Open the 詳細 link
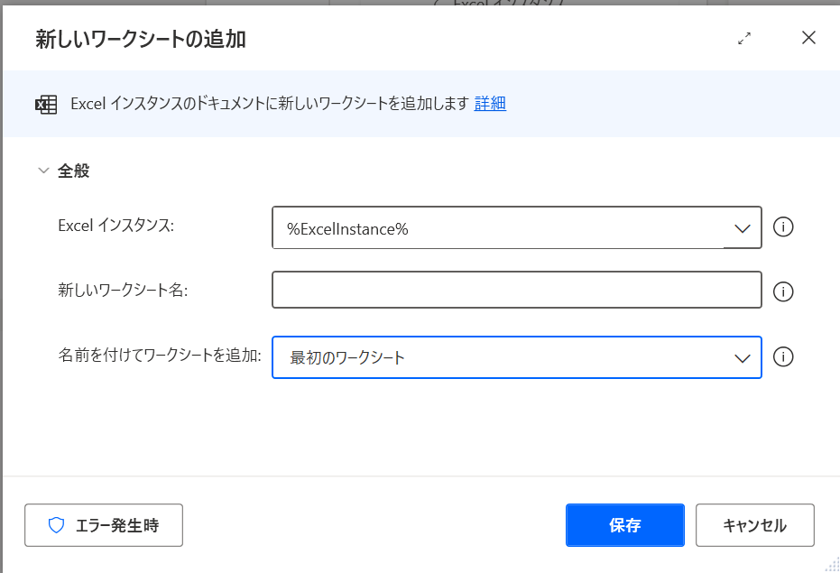840x573 pixels. coord(490,104)
